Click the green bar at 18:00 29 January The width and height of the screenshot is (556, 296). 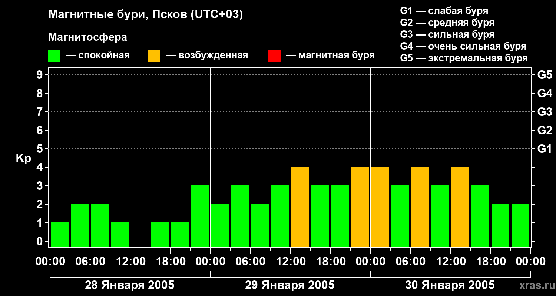click(x=340, y=216)
